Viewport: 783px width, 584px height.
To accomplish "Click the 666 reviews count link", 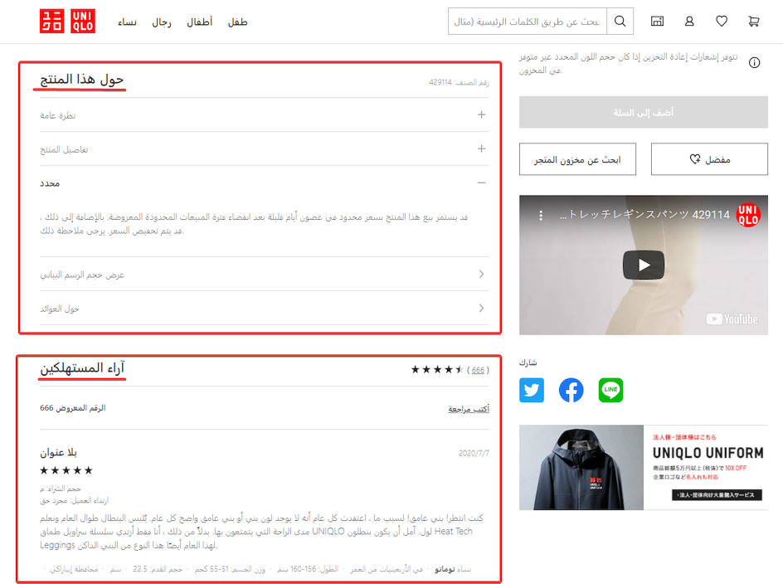I will [x=478, y=370].
